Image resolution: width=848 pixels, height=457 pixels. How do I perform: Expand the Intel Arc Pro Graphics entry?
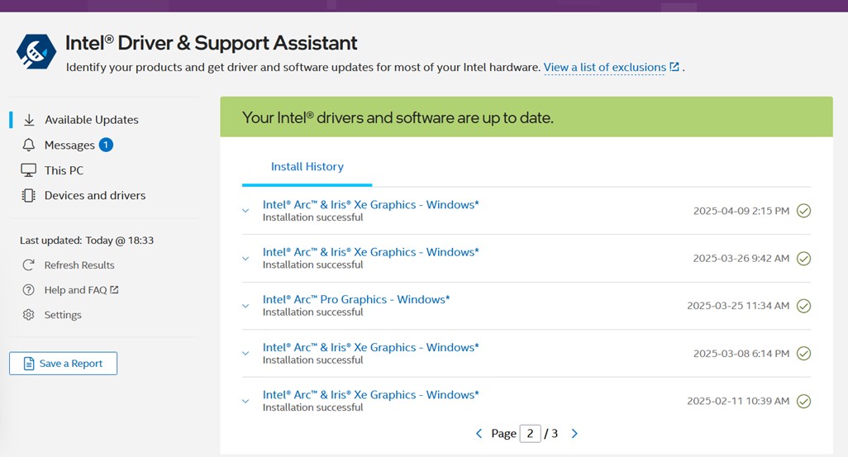[245, 306]
